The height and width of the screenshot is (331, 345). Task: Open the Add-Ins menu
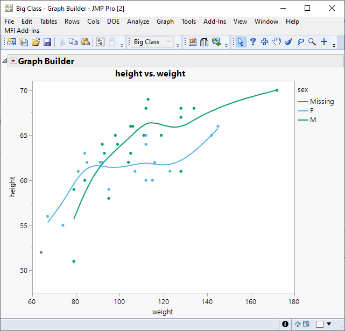click(215, 22)
